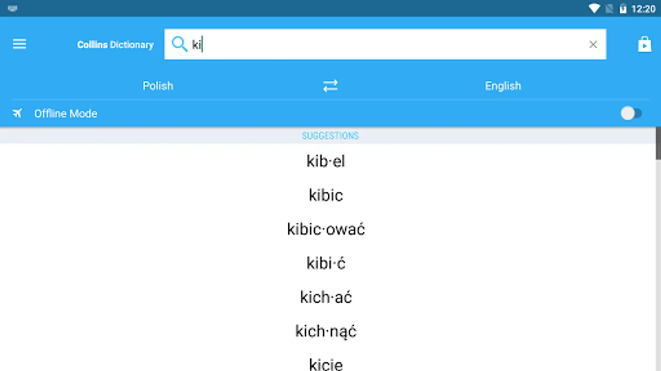
Task: Toggle the Offline Mode switch
Action: click(x=631, y=113)
